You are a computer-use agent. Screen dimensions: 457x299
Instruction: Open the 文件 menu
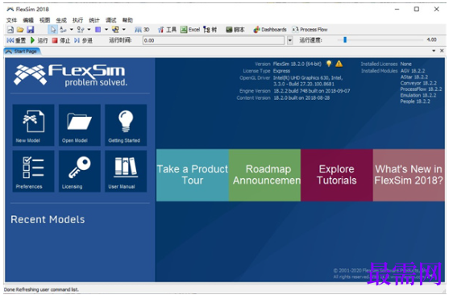point(11,20)
